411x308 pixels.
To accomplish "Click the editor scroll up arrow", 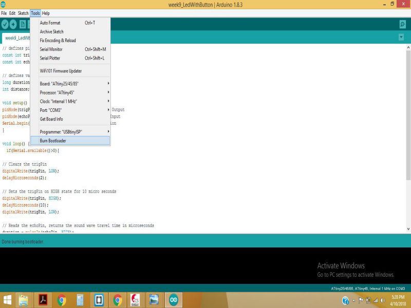I will click(x=408, y=47).
